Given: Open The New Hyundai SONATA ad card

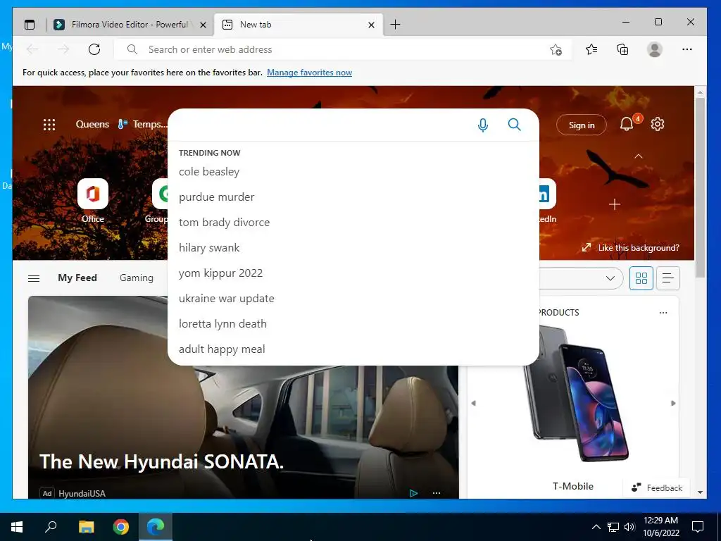Looking at the screenshot, I should point(243,397).
